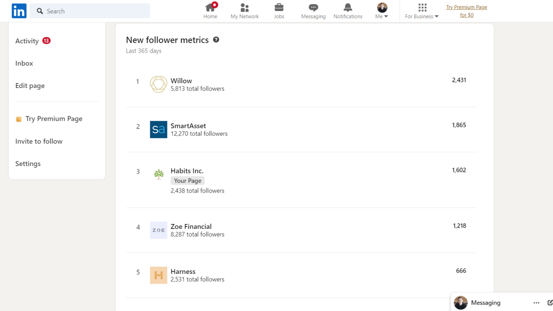
Task: Click the Your Page label badge
Action: coord(187,181)
